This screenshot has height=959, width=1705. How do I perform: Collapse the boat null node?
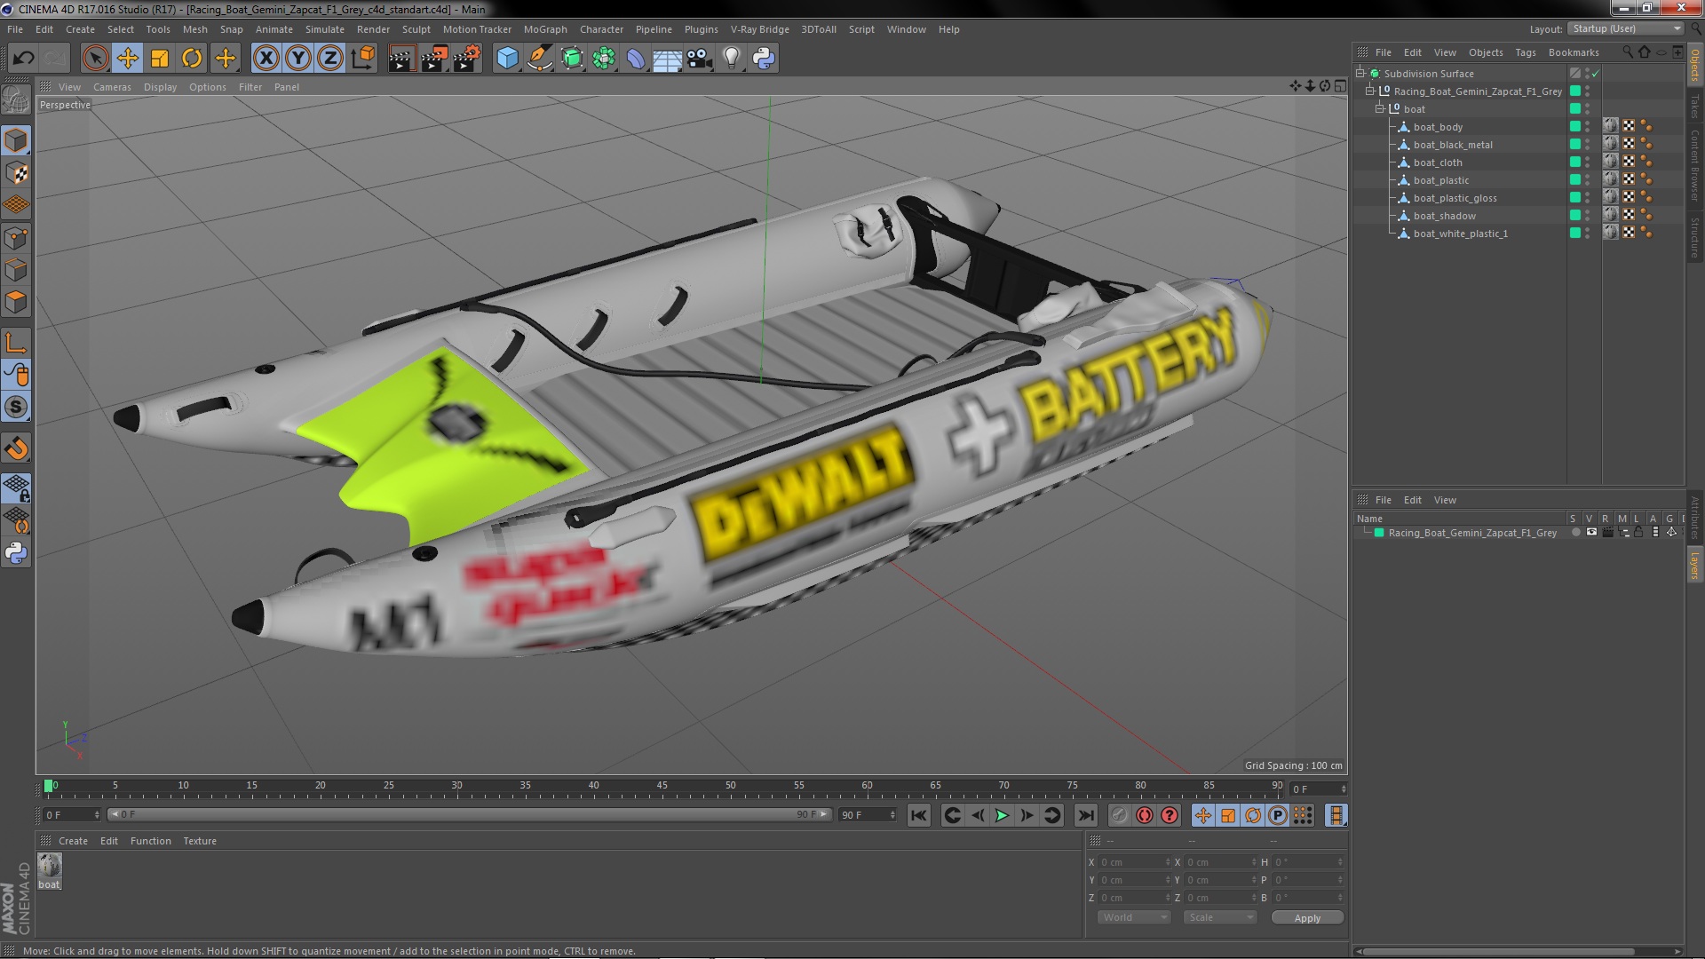[1380, 108]
